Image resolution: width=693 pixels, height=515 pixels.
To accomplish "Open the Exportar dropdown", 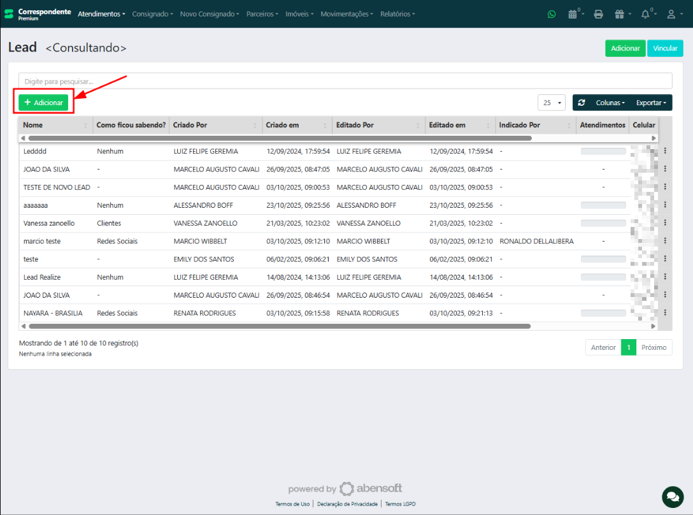I will 650,103.
